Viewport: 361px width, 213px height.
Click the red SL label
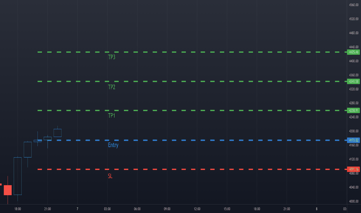[x=110, y=176]
